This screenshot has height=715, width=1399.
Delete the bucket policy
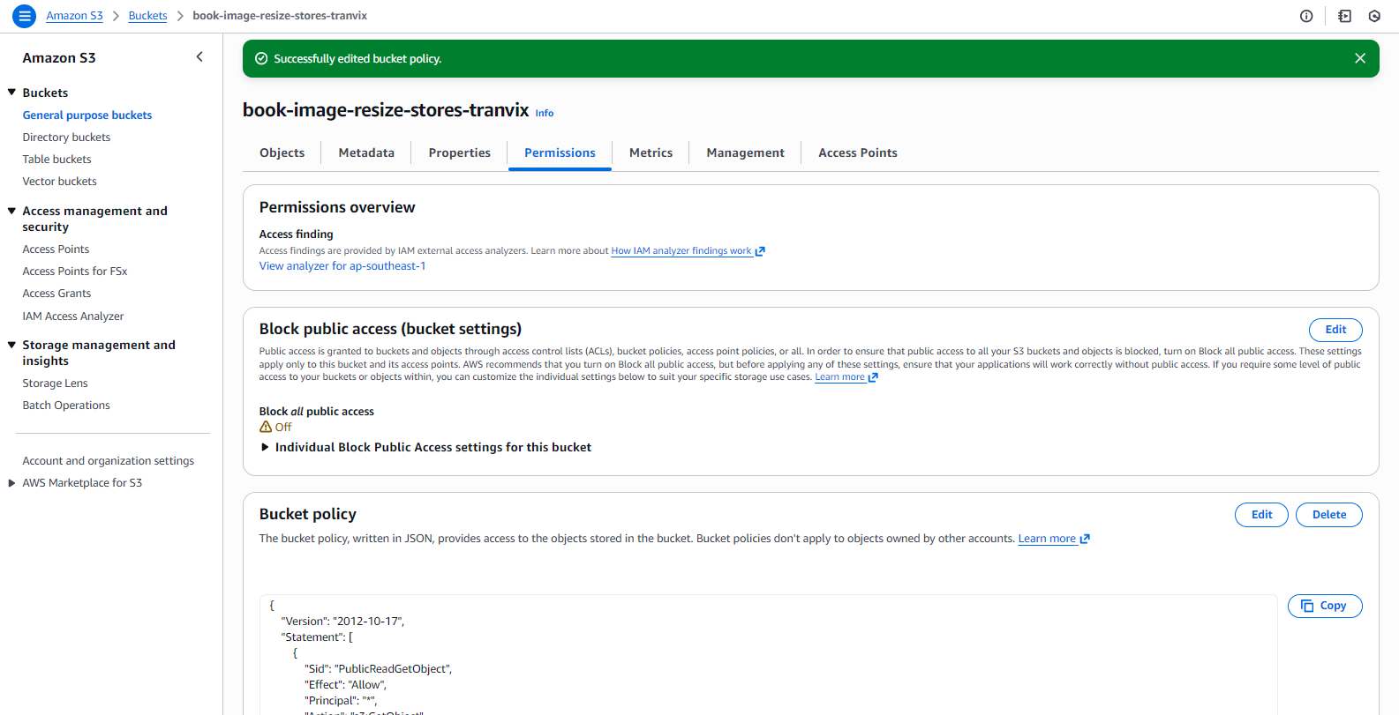pyautogui.click(x=1329, y=515)
